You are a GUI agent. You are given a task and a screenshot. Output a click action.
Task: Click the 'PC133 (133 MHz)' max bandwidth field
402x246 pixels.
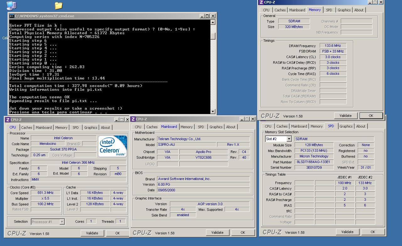coord(314,151)
